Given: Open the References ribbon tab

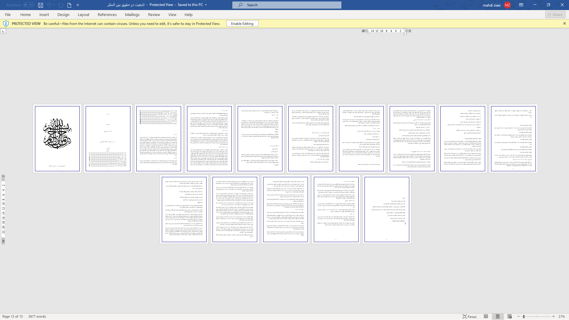Looking at the screenshot, I should point(107,15).
